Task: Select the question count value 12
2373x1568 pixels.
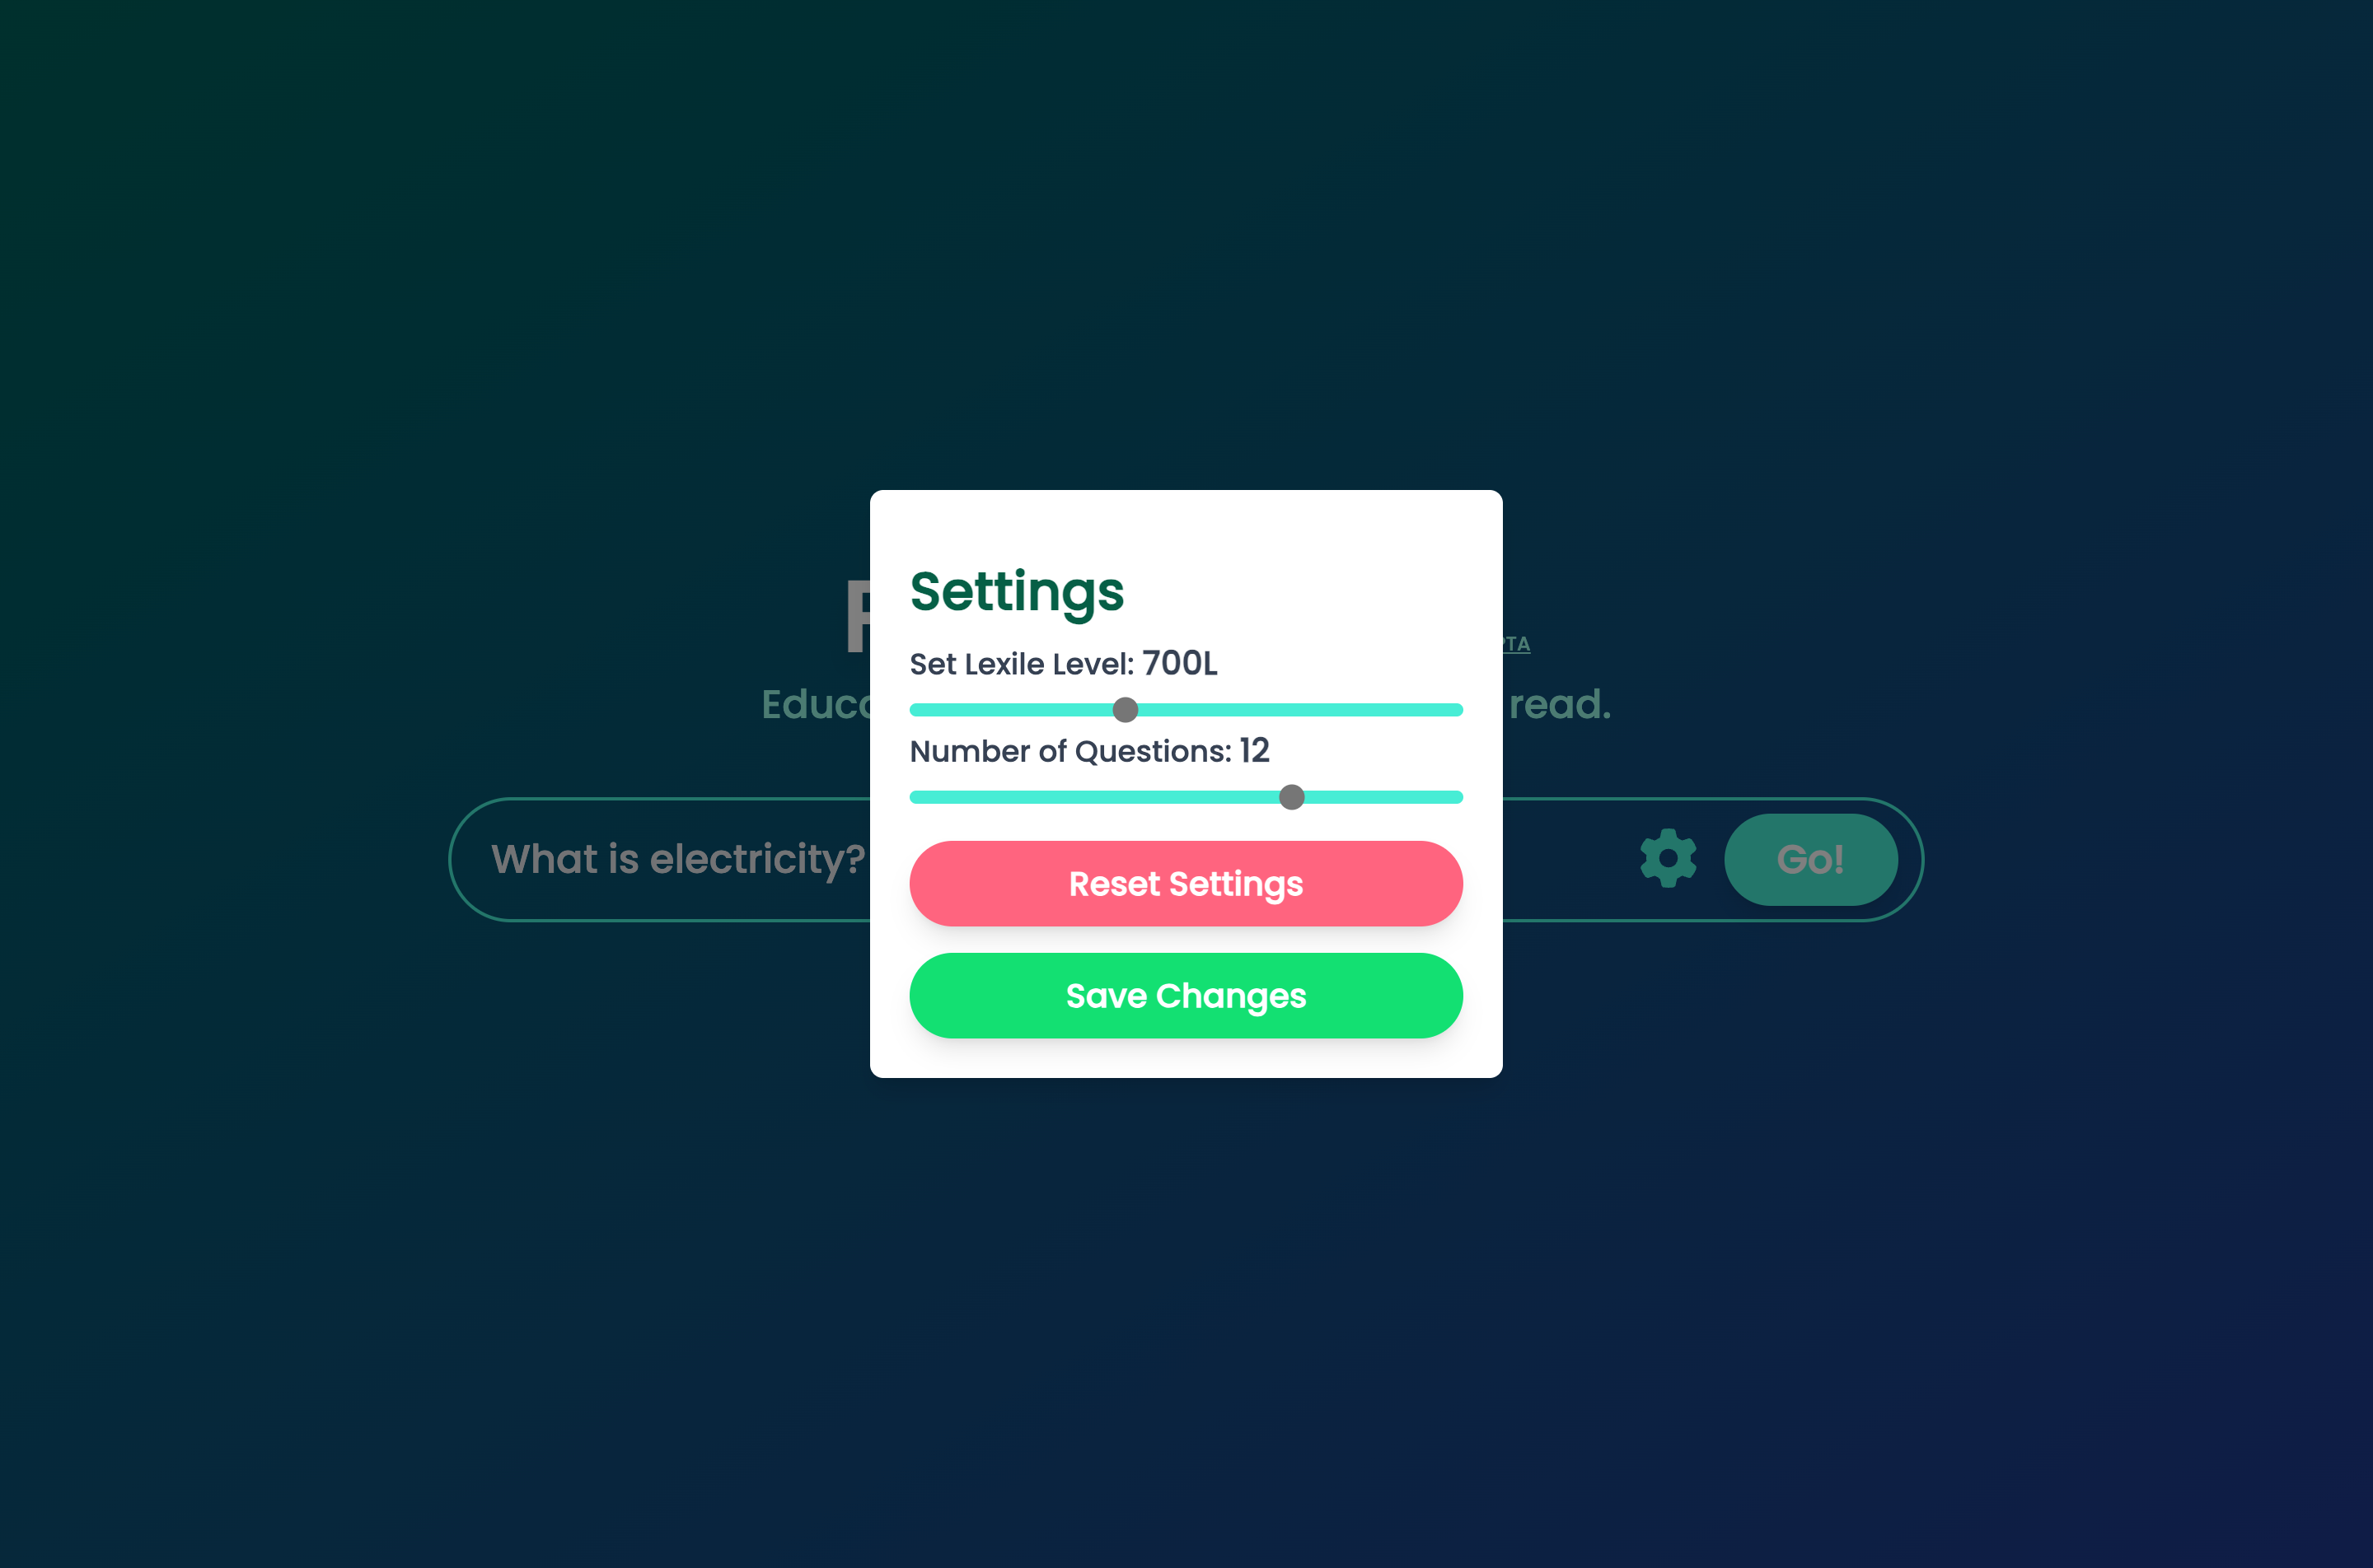Action: 1253,750
